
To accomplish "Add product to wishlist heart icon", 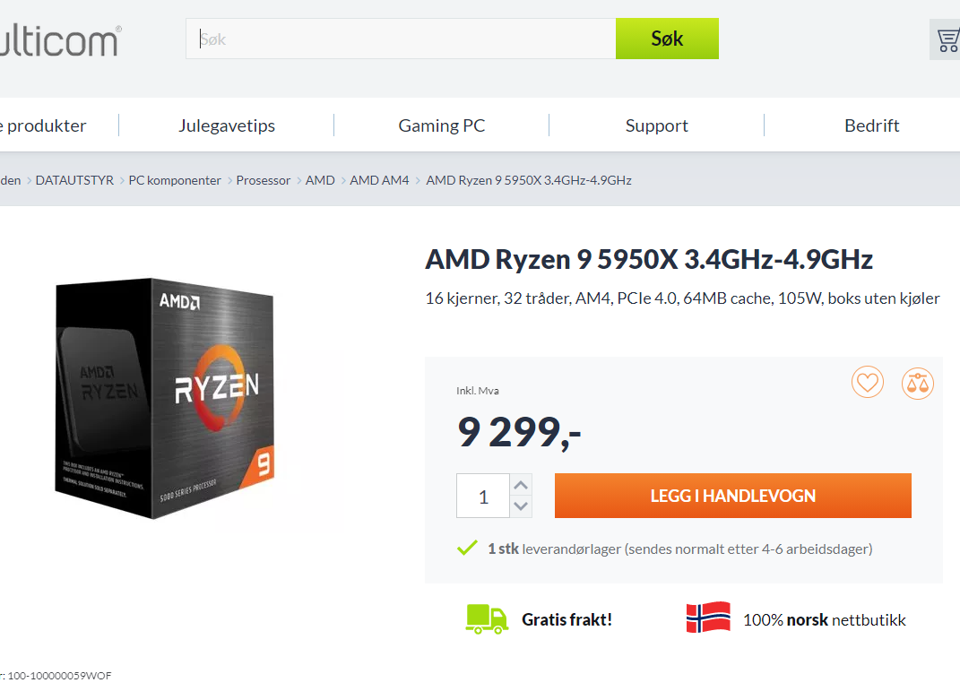I will pos(868,383).
